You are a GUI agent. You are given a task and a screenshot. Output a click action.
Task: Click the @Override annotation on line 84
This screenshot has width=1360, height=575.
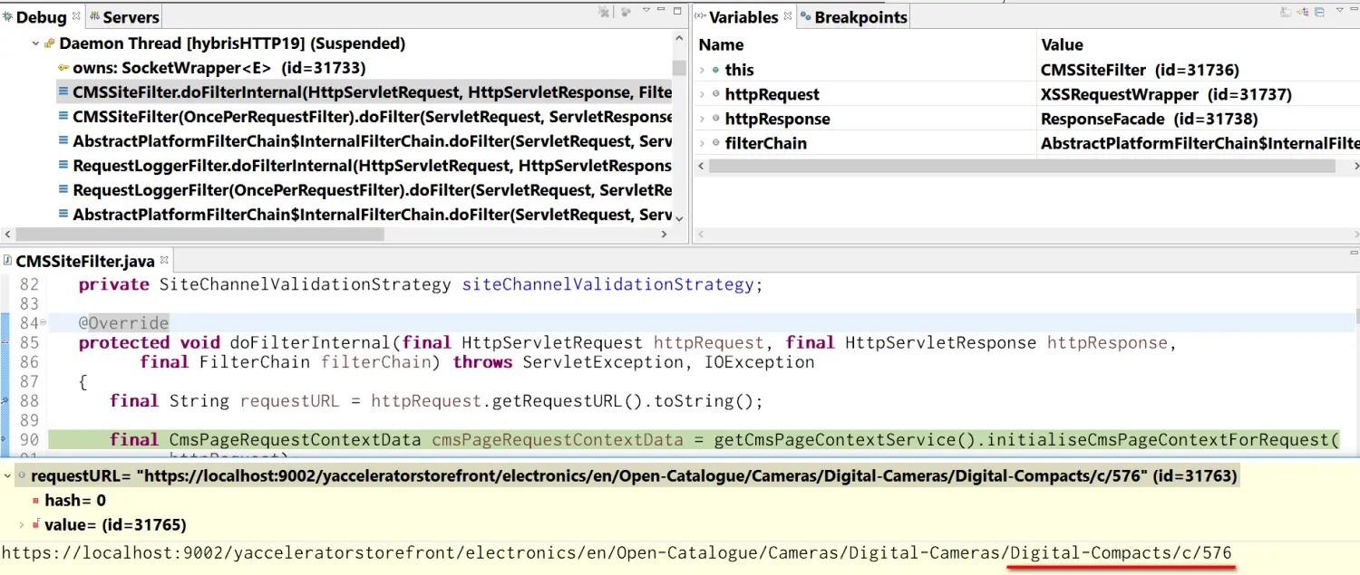point(123,323)
